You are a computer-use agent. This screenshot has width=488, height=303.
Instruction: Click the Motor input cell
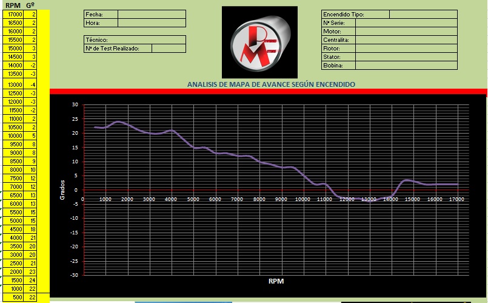(x=406, y=31)
